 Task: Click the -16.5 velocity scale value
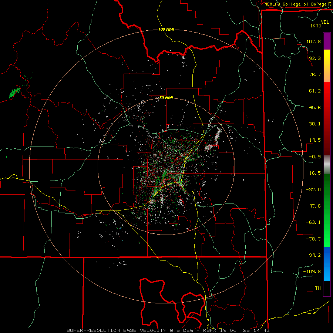click(313, 173)
